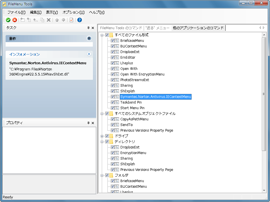This screenshot has height=202, width=270.
Task: Open the ファイル(F) menu
Action: (16, 12)
